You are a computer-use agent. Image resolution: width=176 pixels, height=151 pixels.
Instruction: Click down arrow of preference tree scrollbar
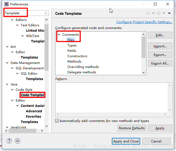(x=46, y=126)
